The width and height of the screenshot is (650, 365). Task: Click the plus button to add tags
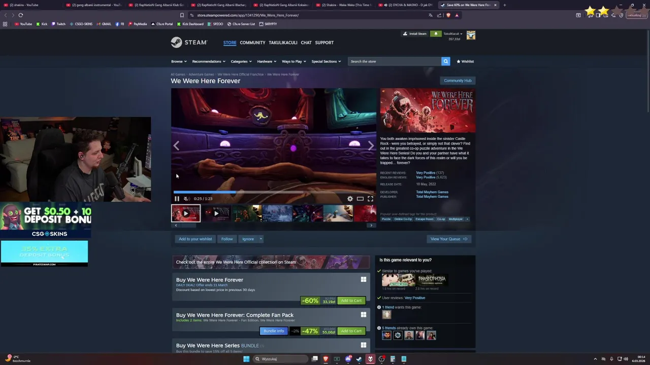467,219
